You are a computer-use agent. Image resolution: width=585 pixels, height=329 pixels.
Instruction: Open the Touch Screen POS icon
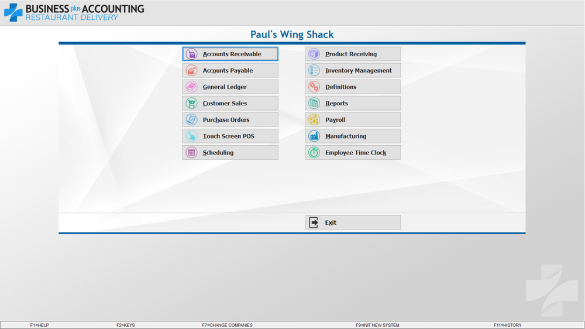[x=191, y=136]
